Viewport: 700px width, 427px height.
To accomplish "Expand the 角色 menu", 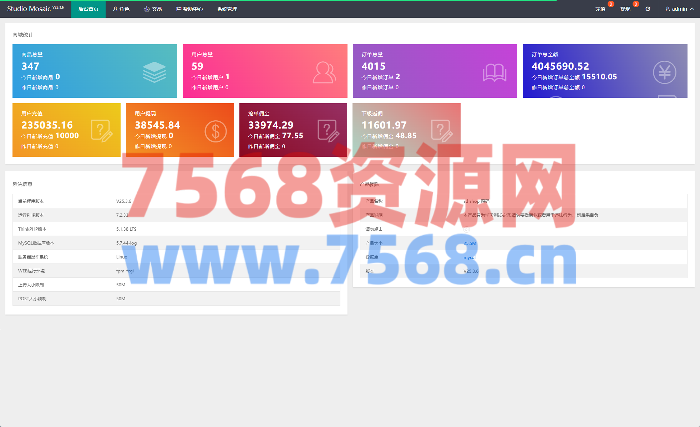I will pos(121,9).
